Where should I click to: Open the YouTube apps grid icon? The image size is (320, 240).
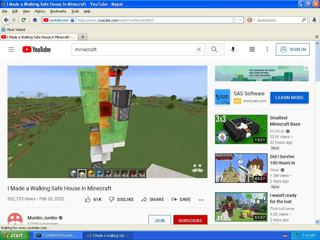[x=252, y=49]
